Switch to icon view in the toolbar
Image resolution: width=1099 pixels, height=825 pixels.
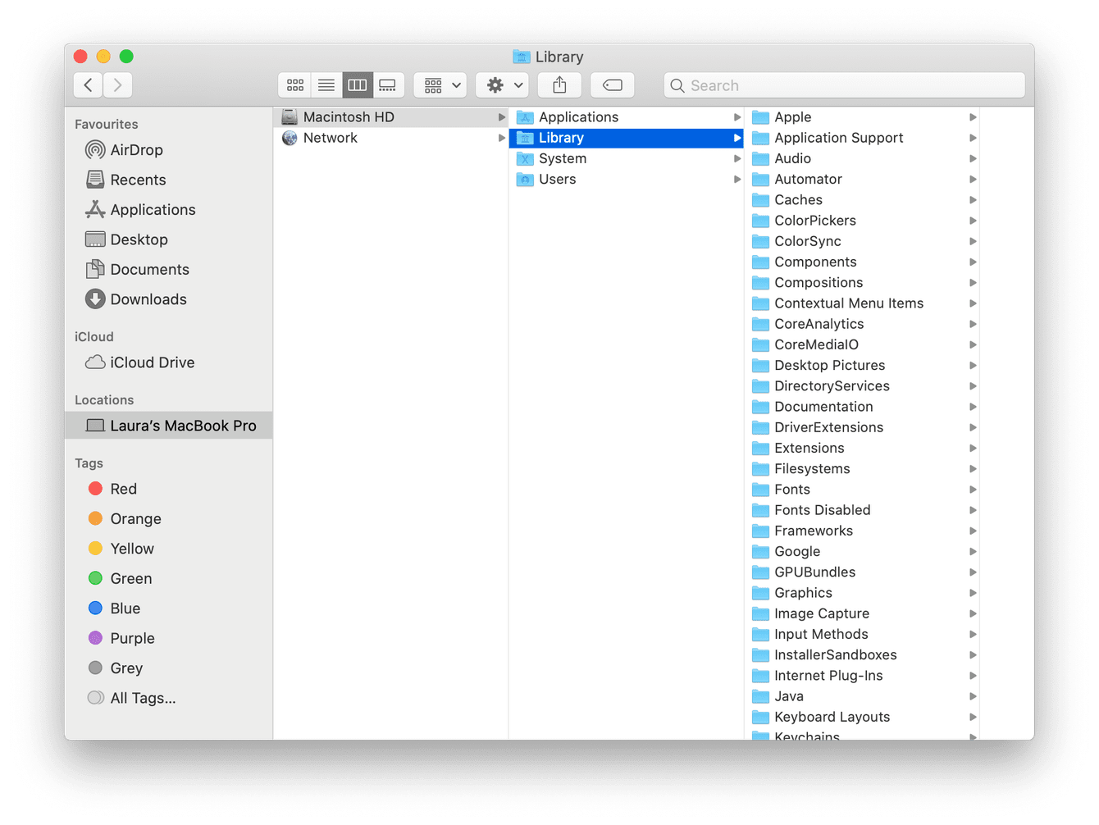tap(294, 84)
